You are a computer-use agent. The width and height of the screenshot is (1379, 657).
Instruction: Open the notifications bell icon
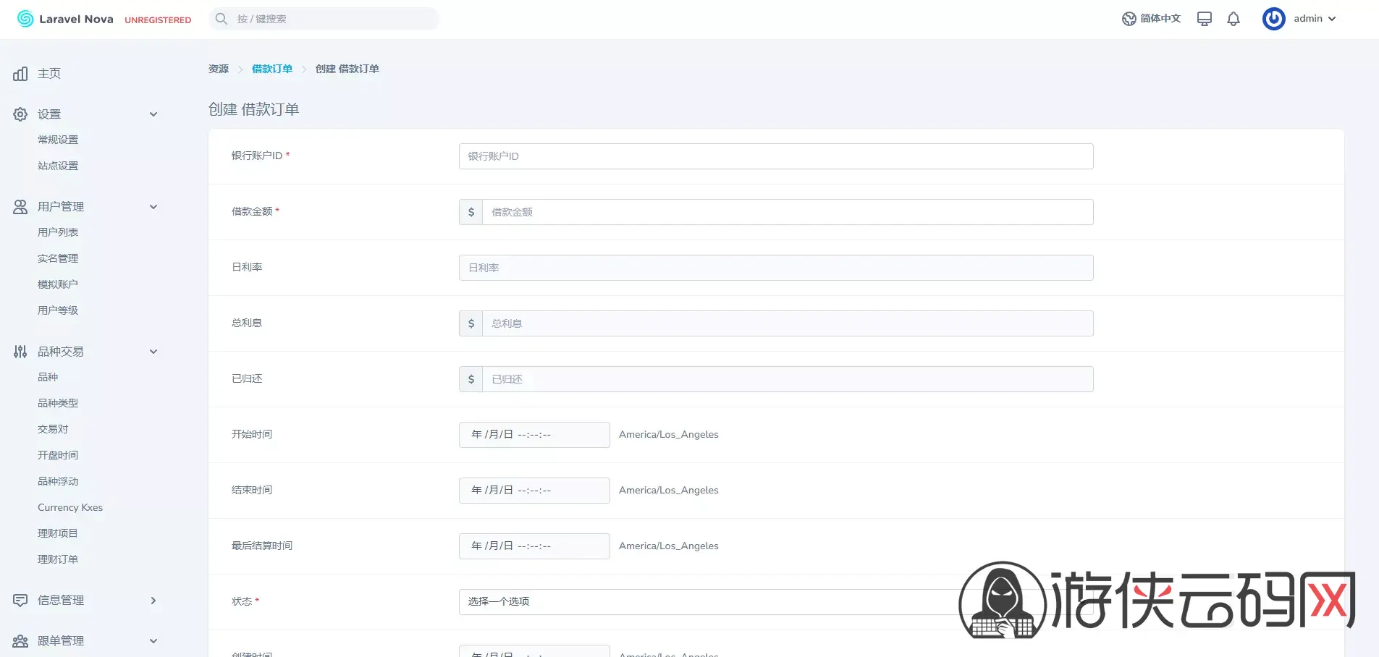tap(1233, 19)
